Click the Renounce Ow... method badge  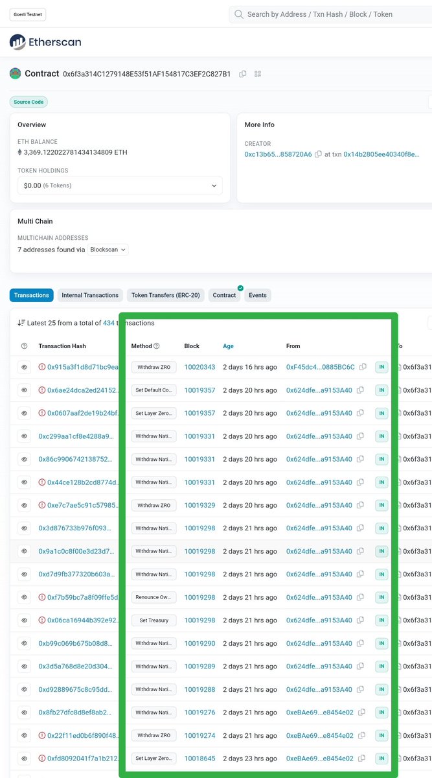[x=153, y=597]
